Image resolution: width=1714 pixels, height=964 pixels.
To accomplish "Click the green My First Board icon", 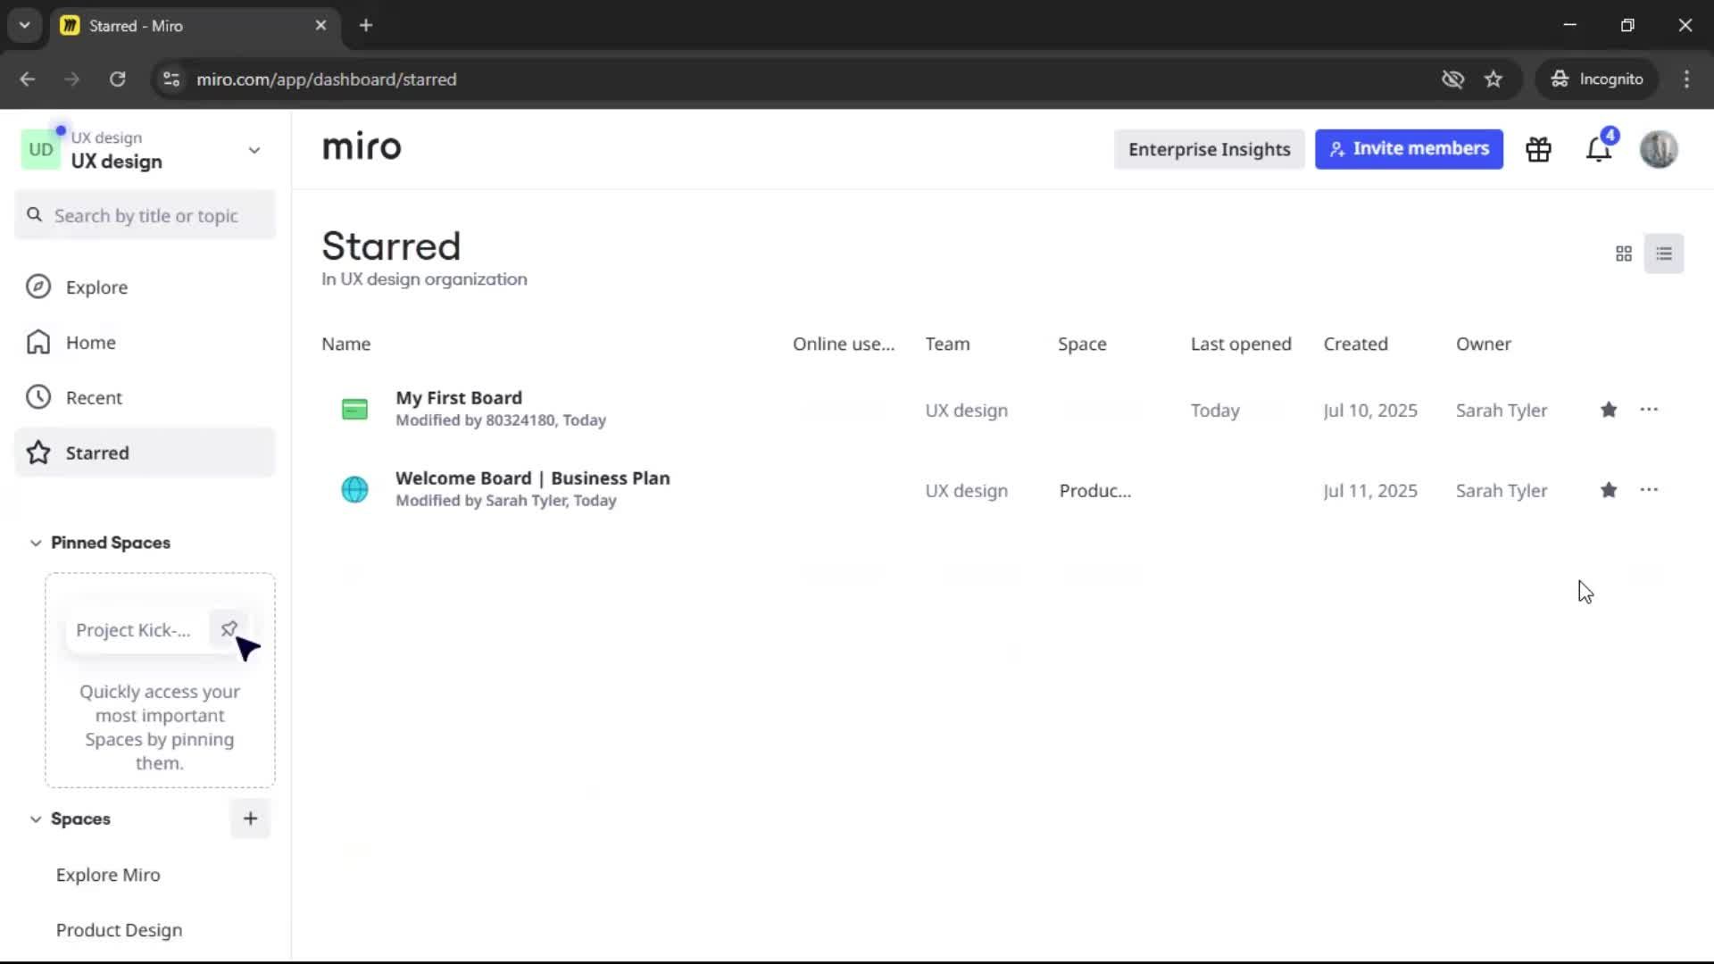I will [x=354, y=410].
